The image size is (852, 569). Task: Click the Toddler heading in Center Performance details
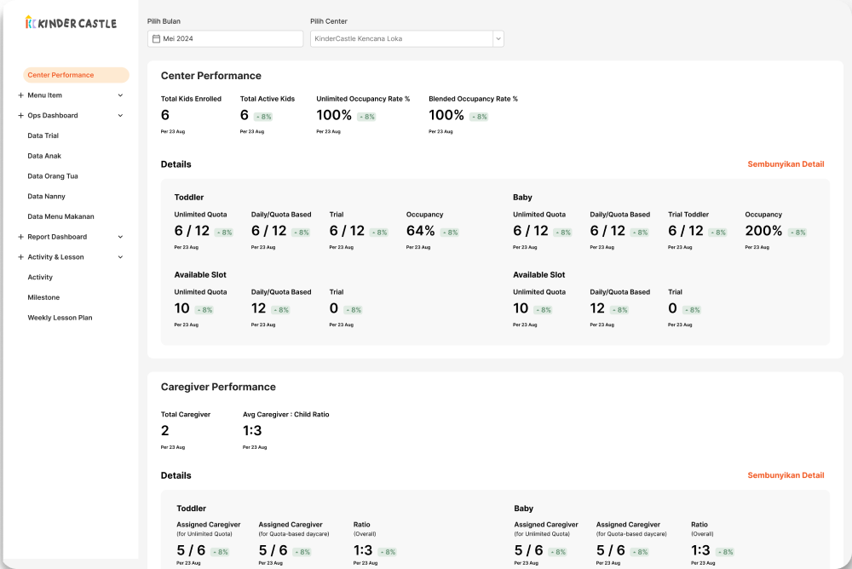188,198
